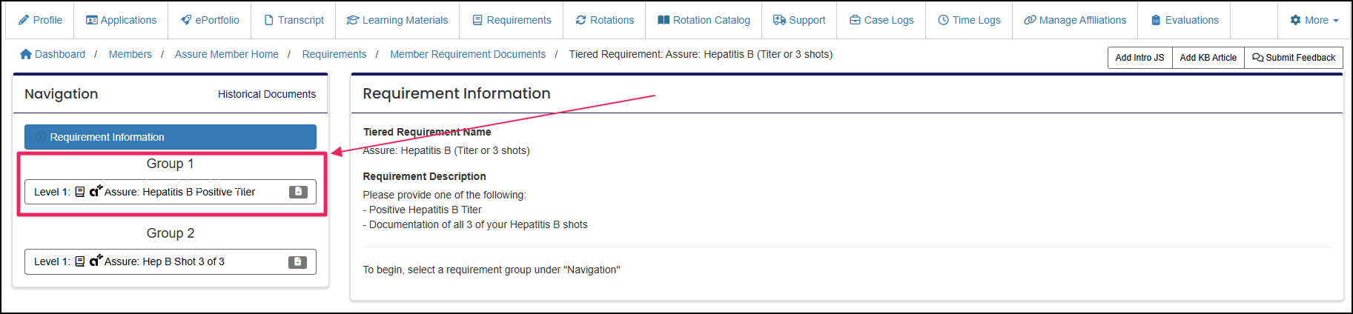Image resolution: width=1353 pixels, height=314 pixels.
Task: Click the Add KB Article button
Action: coord(1208,58)
